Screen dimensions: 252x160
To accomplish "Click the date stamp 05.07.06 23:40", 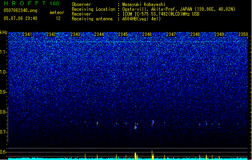I will (20, 18).
